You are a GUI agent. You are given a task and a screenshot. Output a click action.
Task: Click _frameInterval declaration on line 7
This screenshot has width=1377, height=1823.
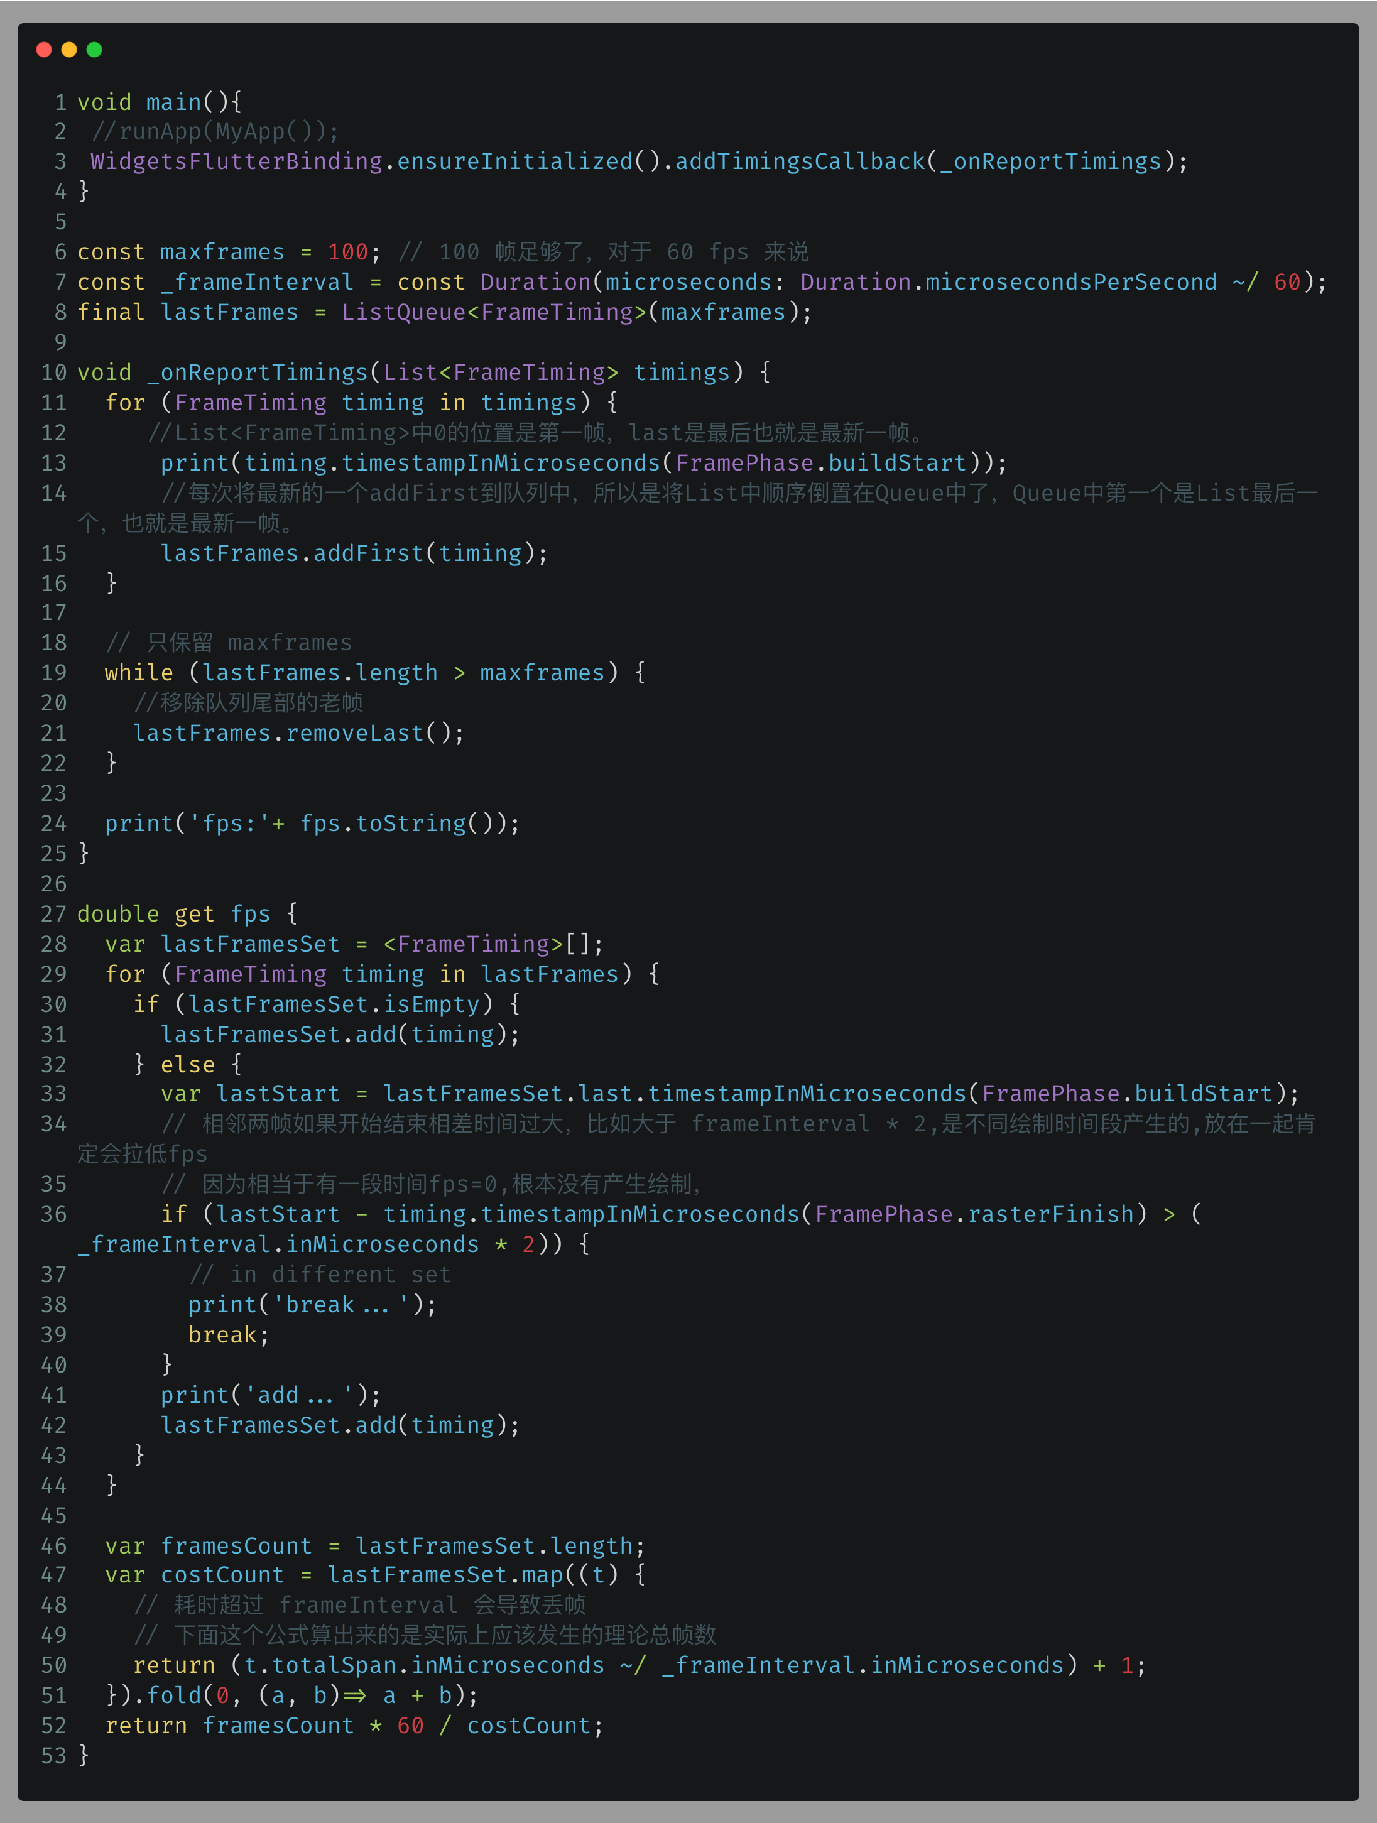[x=257, y=283]
